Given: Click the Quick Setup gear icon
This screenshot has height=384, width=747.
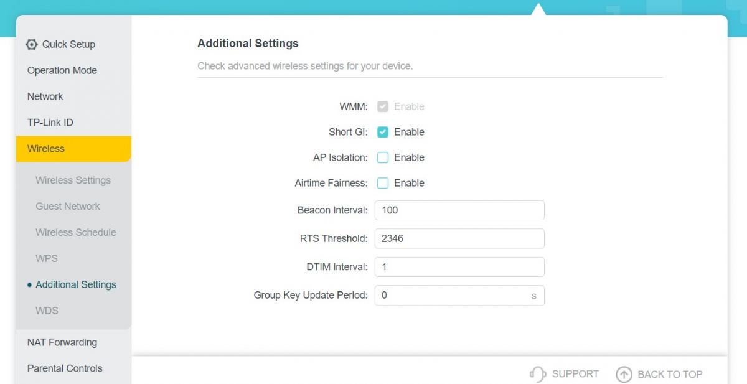Looking at the screenshot, I should pos(32,44).
